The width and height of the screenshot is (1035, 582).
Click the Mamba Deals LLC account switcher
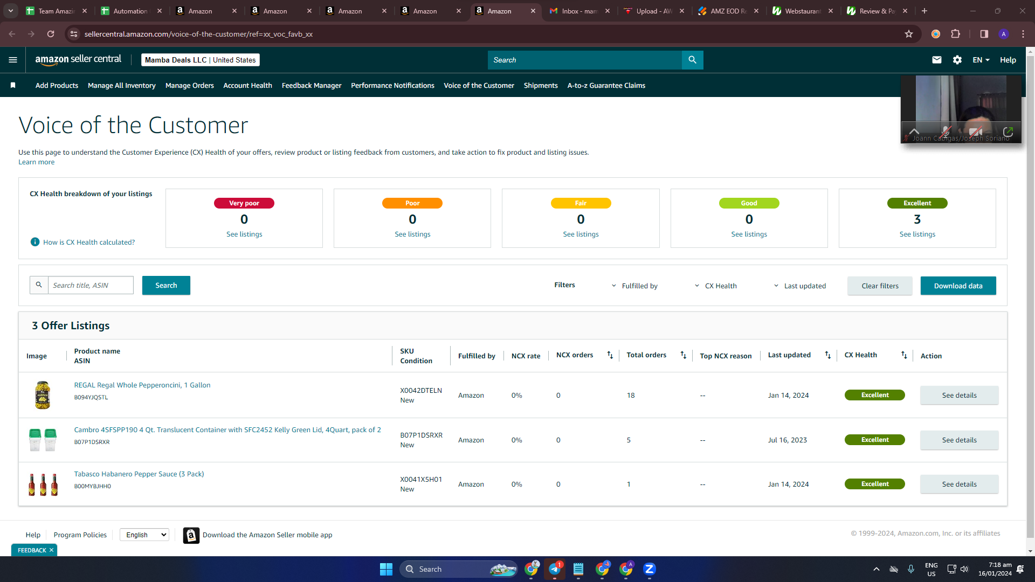pyautogui.click(x=201, y=60)
